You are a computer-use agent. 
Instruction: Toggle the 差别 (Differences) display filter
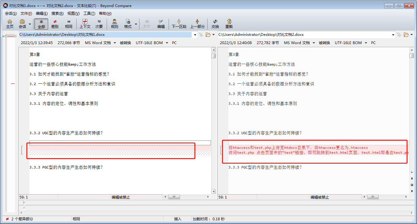click(55, 24)
